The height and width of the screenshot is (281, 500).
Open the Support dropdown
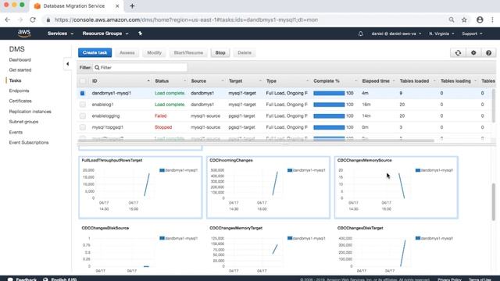coord(472,34)
